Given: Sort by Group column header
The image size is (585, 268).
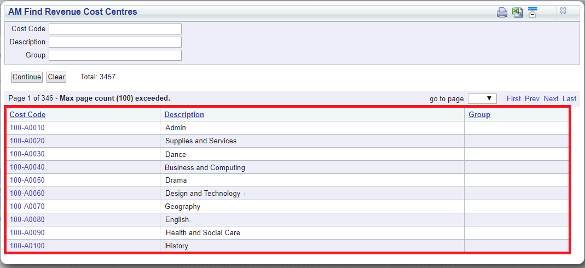Looking at the screenshot, I should (x=479, y=115).
